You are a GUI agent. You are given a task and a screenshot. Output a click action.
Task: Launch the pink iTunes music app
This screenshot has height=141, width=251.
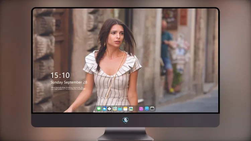(x=141, y=109)
